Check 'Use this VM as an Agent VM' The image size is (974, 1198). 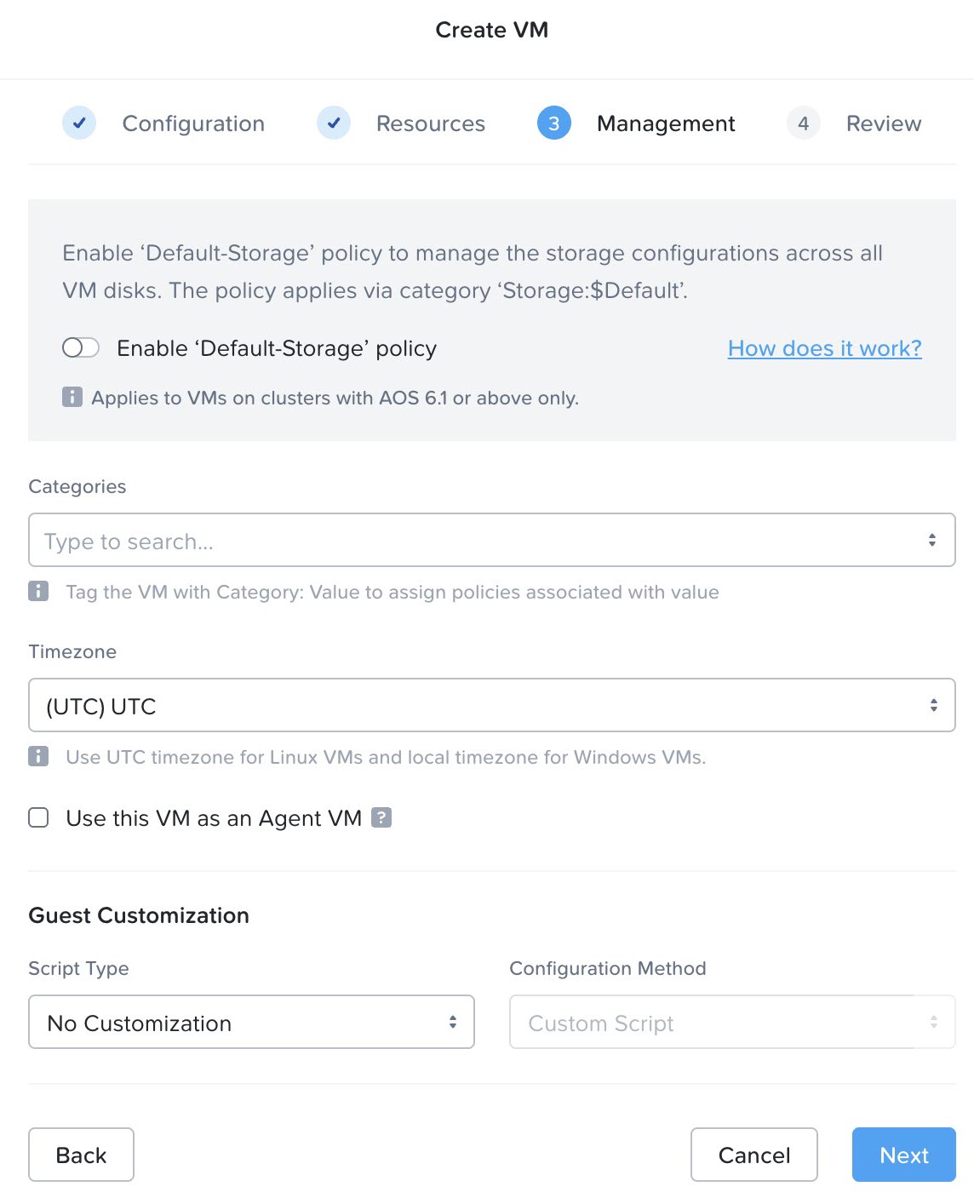[x=38, y=817]
